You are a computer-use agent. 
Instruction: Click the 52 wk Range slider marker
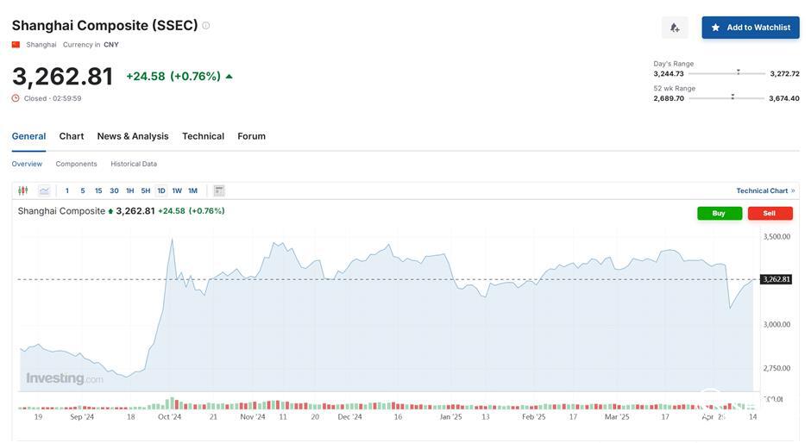coord(732,97)
